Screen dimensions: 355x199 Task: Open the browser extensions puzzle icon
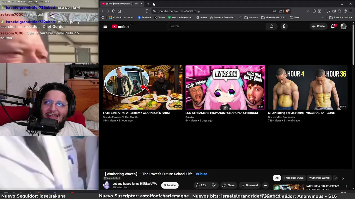(x=314, y=11)
